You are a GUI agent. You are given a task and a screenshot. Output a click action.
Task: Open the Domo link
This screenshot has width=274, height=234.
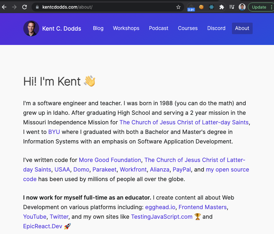pyautogui.click(x=81, y=170)
